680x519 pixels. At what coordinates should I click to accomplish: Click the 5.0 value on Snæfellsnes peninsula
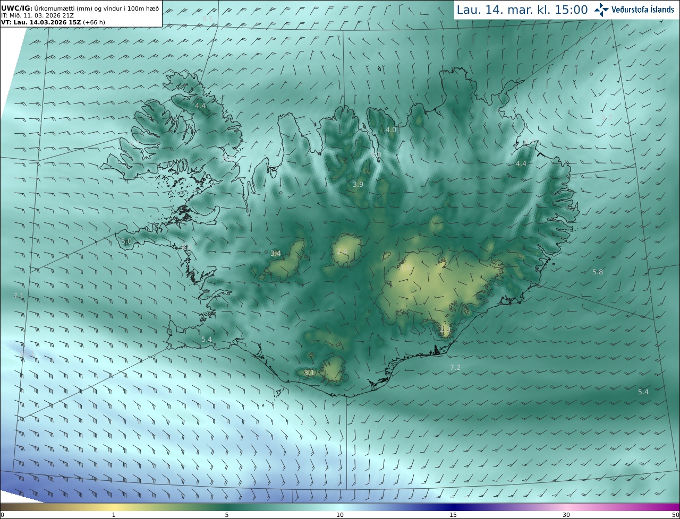tap(126, 241)
